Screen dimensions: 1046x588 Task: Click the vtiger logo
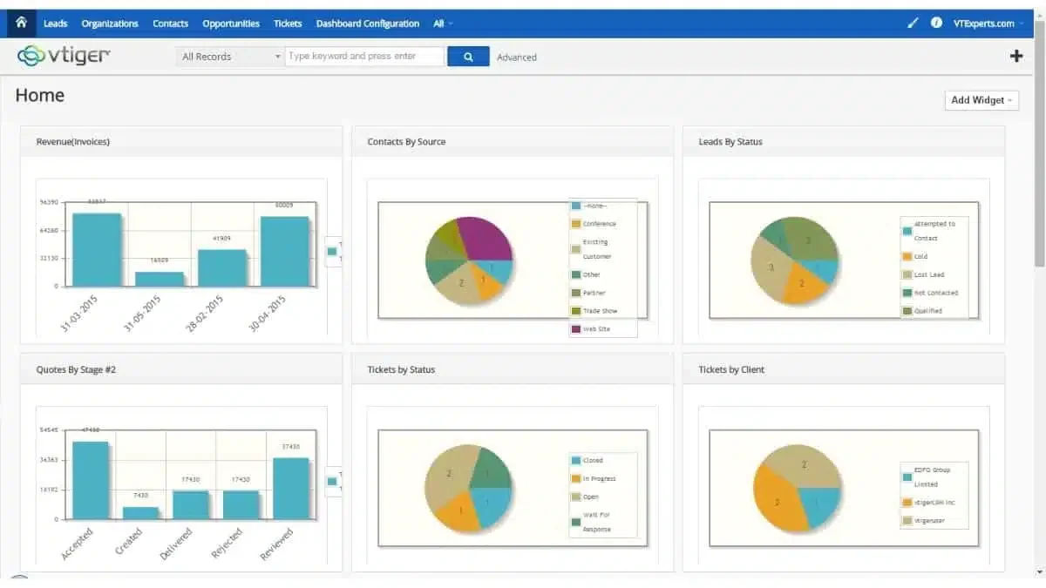(64, 56)
